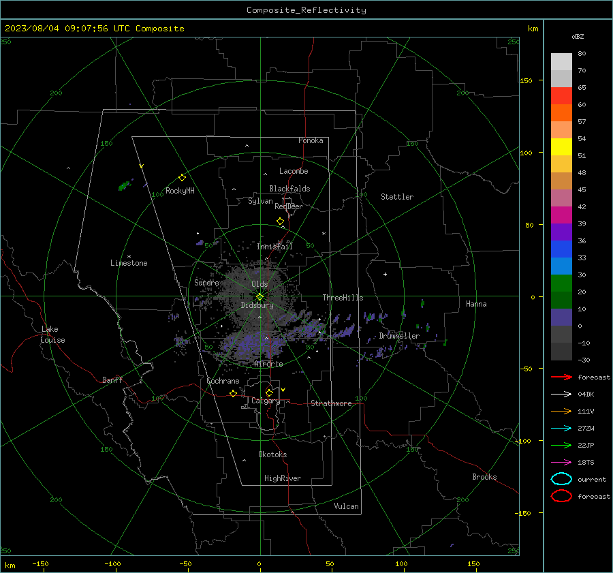
Task: Click the ThreeHills label
Action: coord(343,298)
